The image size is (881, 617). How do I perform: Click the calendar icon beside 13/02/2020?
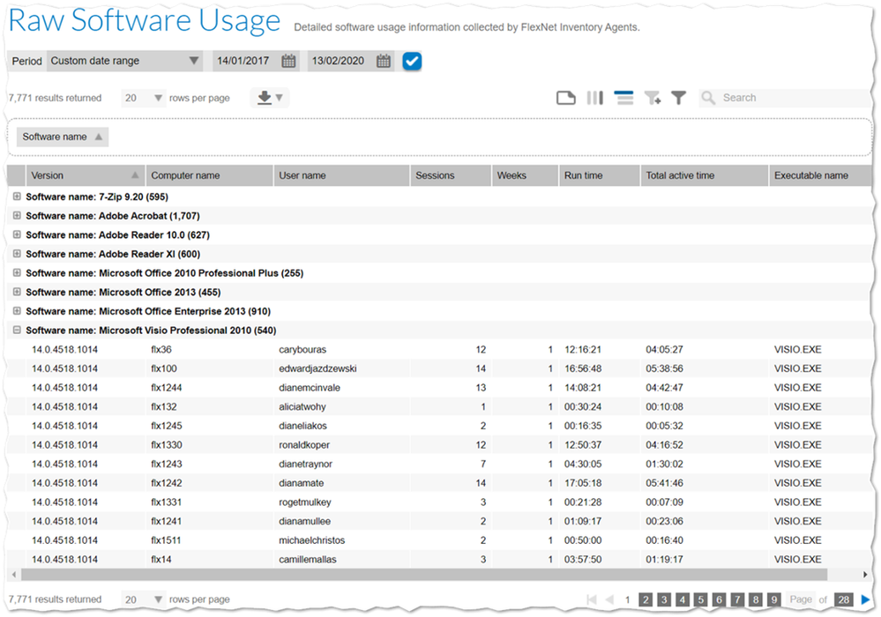pyautogui.click(x=383, y=63)
